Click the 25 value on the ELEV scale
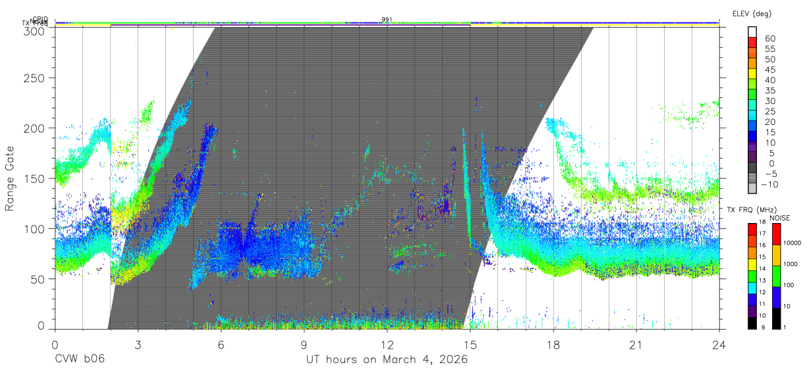This screenshot has height=373, width=809. 770,111
